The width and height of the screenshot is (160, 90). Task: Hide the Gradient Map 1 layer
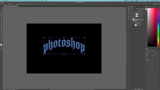(x=130, y=14)
